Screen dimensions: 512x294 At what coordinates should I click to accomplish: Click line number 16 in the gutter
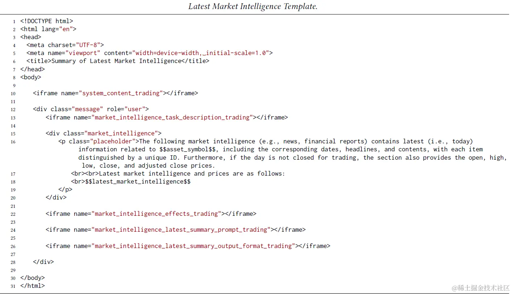pyautogui.click(x=13, y=142)
